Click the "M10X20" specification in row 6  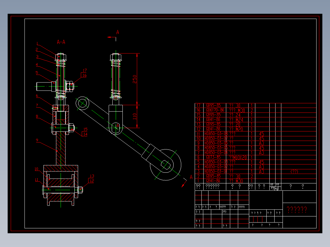pyautogui.click(x=240, y=157)
